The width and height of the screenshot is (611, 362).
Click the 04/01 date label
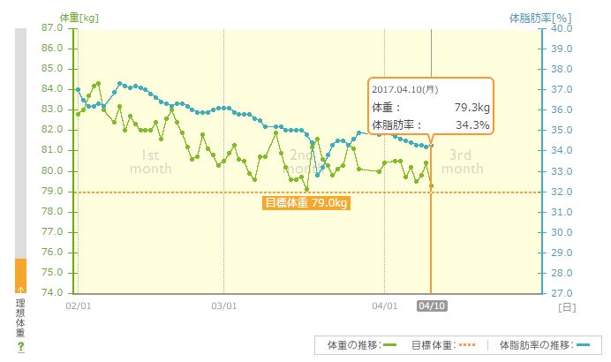384,306
